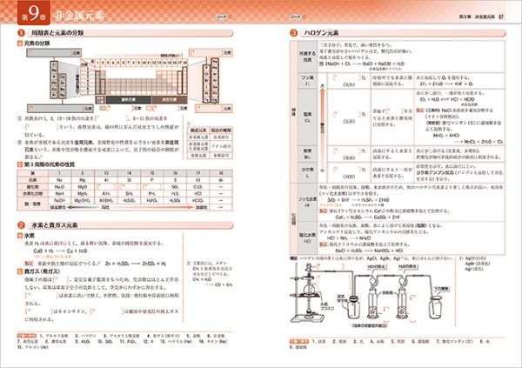Click the periodic table diagram
This screenshot has width=522, height=368.
134,78
